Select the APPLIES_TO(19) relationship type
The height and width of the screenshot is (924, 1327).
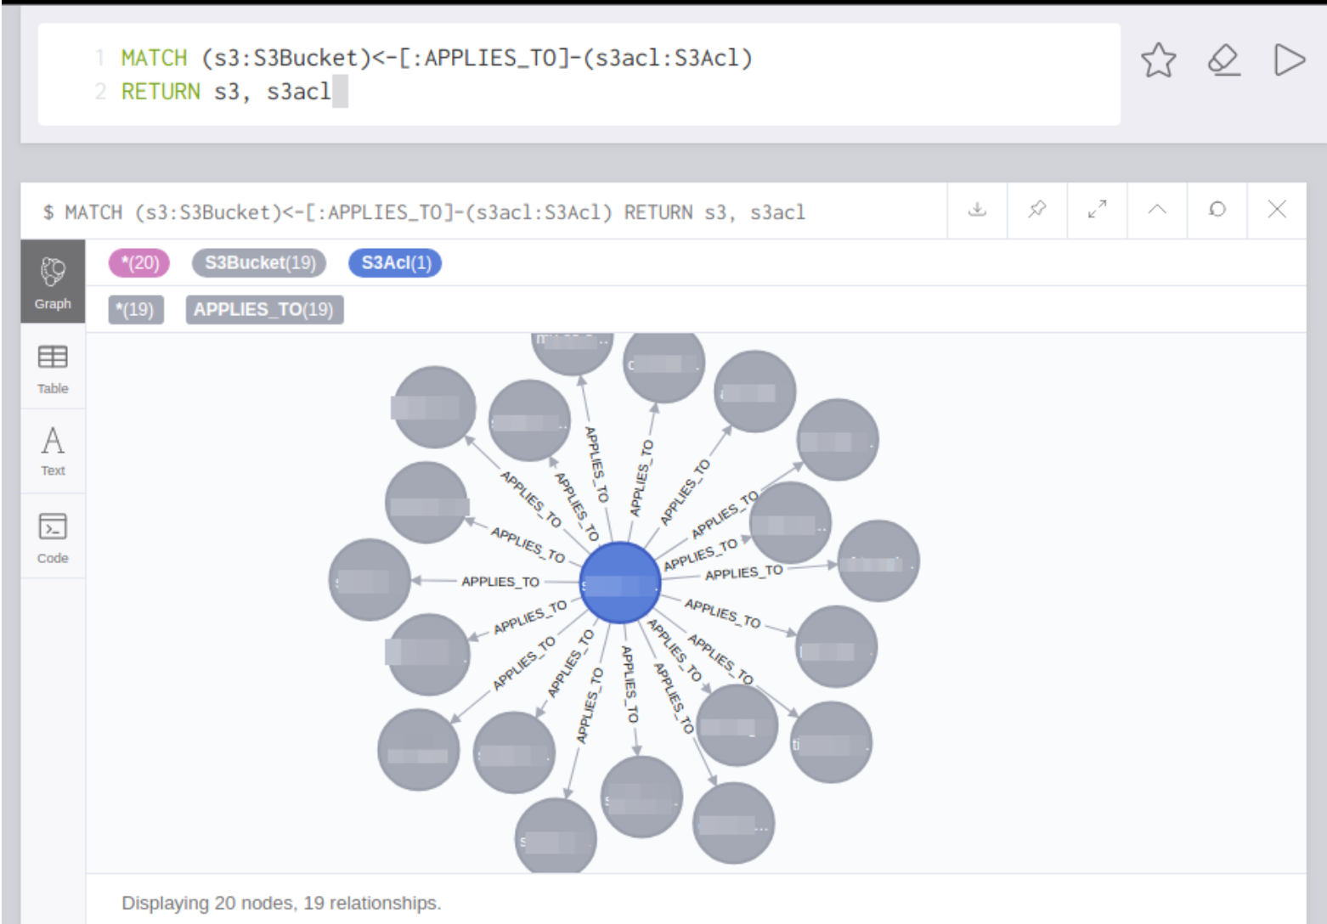click(x=264, y=310)
